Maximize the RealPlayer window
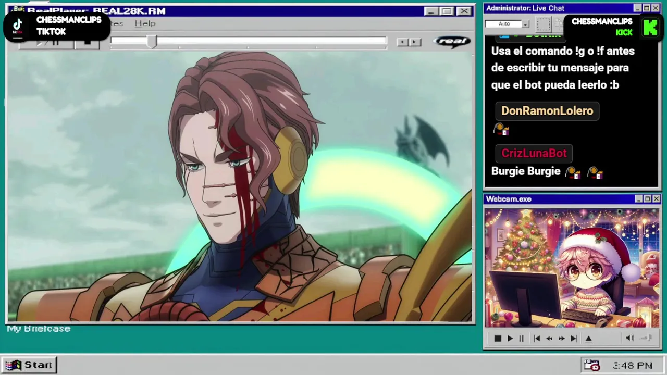This screenshot has height=375, width=667. [x=447, y=11]
